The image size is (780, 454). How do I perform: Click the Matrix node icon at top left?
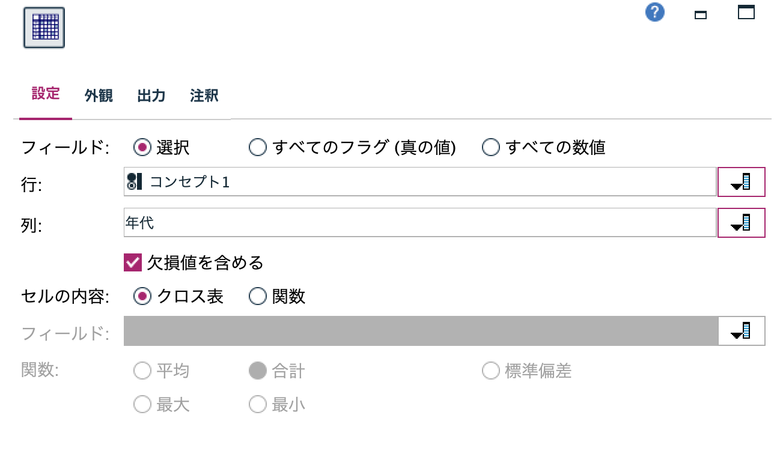click(44, 26)
